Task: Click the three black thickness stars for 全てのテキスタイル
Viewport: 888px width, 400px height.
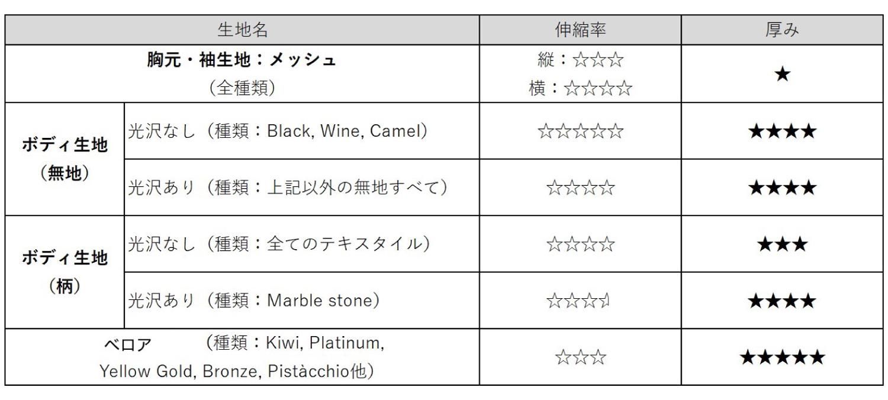Action: [783, 244]
